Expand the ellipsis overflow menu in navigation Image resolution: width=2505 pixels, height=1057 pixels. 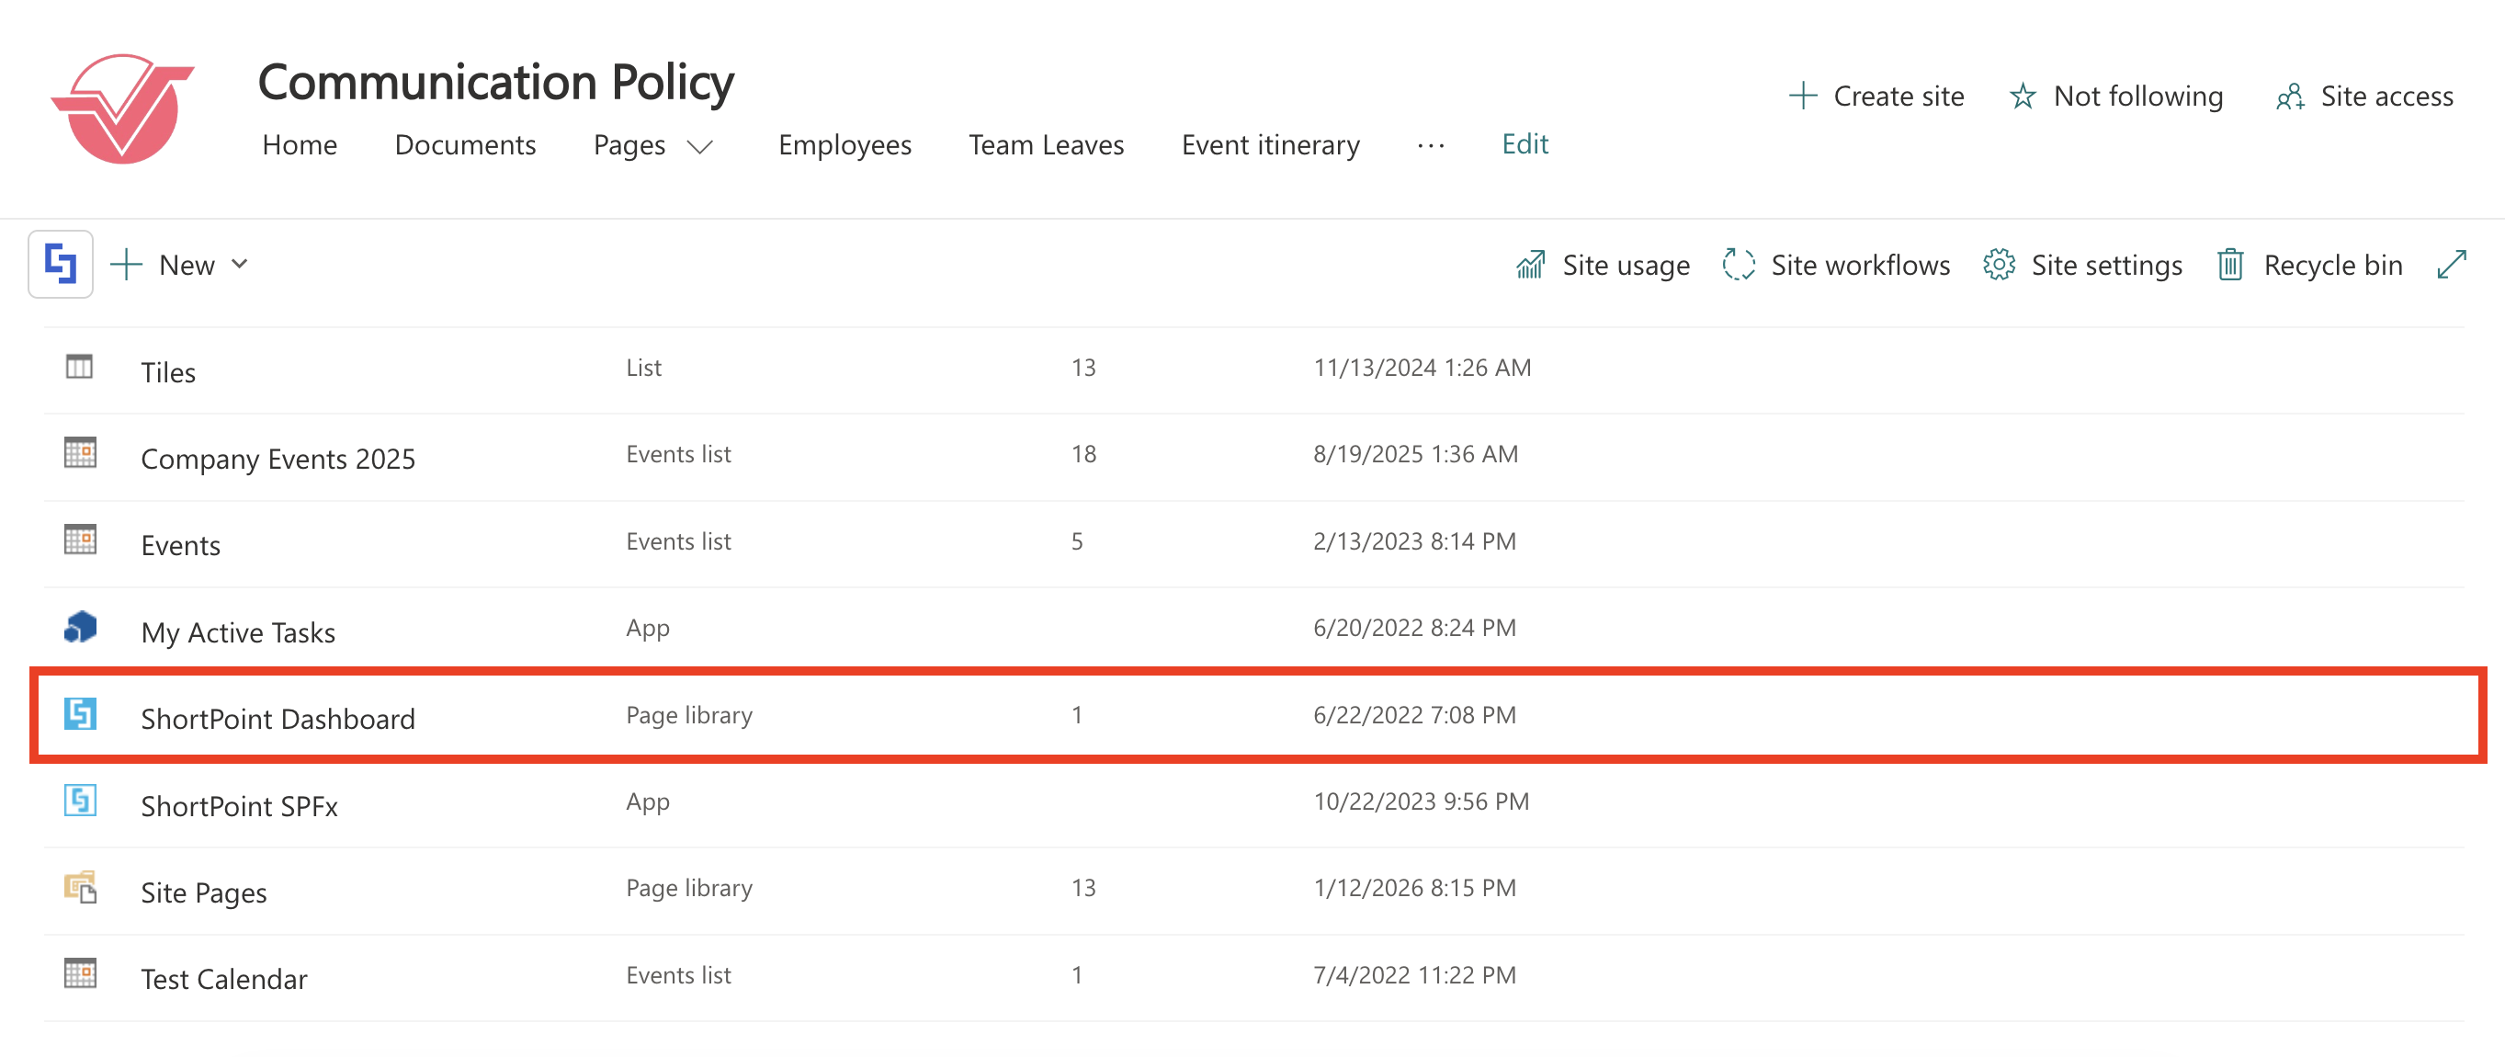(1430, 146)
